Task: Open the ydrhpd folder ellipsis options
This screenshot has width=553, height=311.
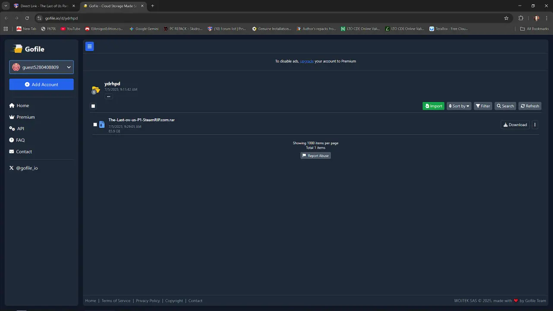Action: click(108, 96)
